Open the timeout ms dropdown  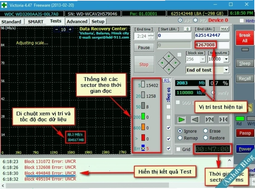pos(226,59)
